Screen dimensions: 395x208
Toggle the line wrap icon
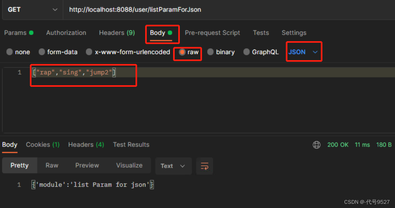click(205, 166)
